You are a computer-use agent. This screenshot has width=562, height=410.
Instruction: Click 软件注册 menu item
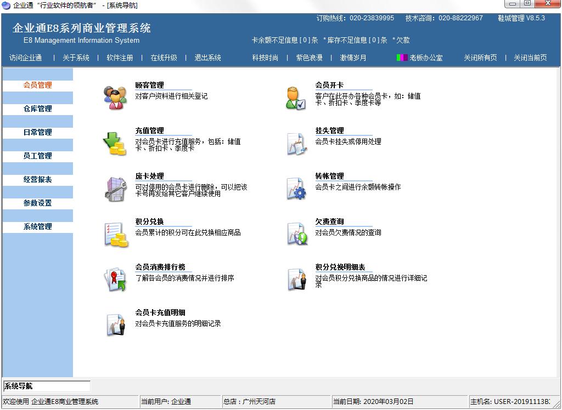(120, 58)
